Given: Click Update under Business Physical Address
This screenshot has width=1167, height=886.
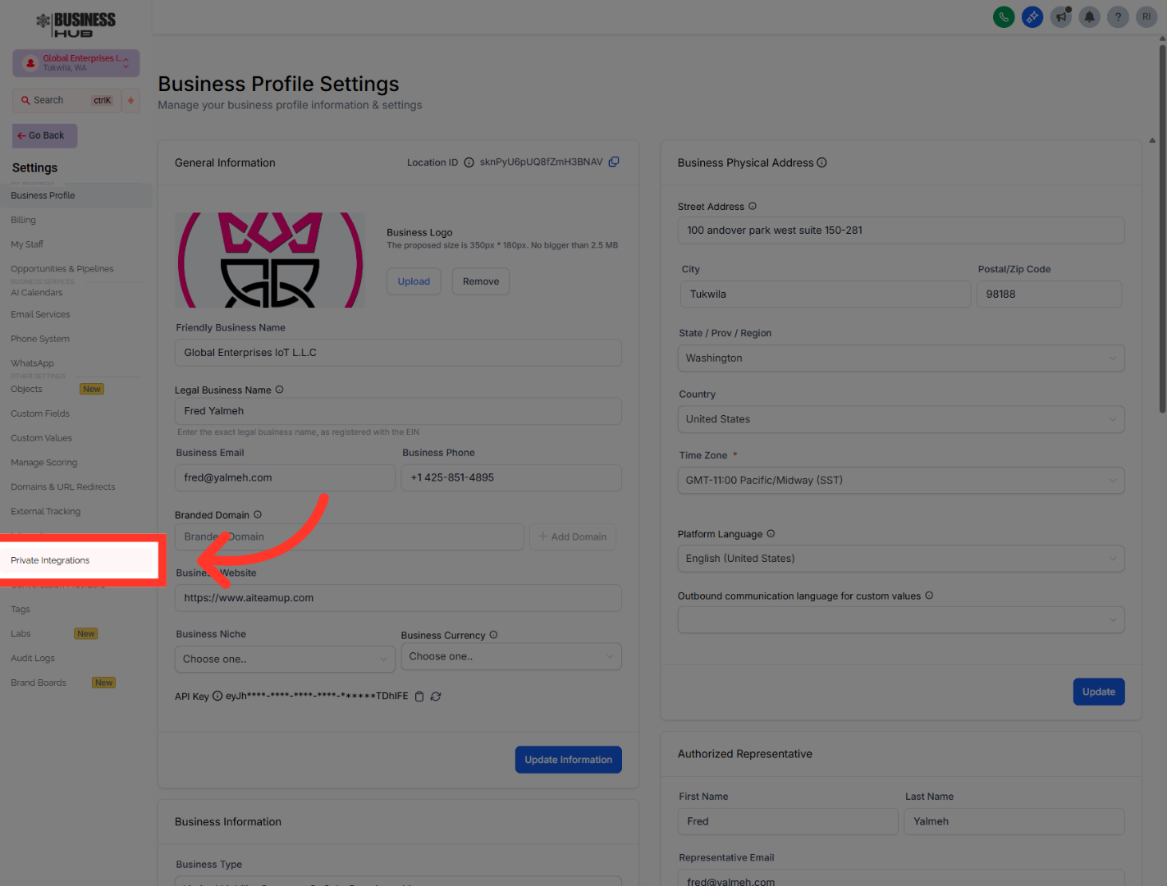Looking at the screenshot, I should [x=1099, y=692].
